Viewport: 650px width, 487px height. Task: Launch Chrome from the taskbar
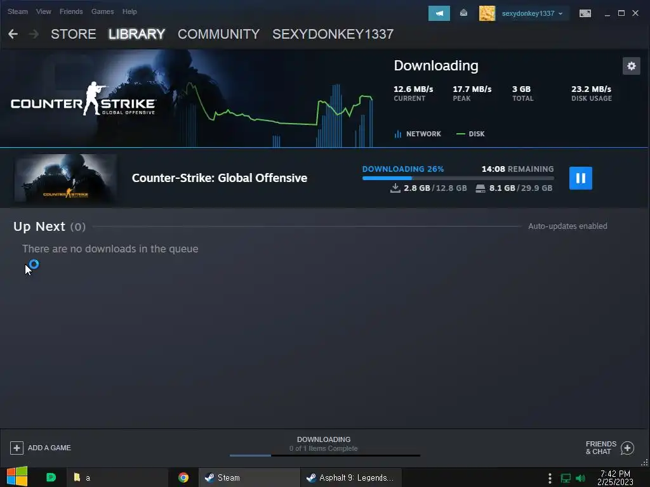coord(183,477)
